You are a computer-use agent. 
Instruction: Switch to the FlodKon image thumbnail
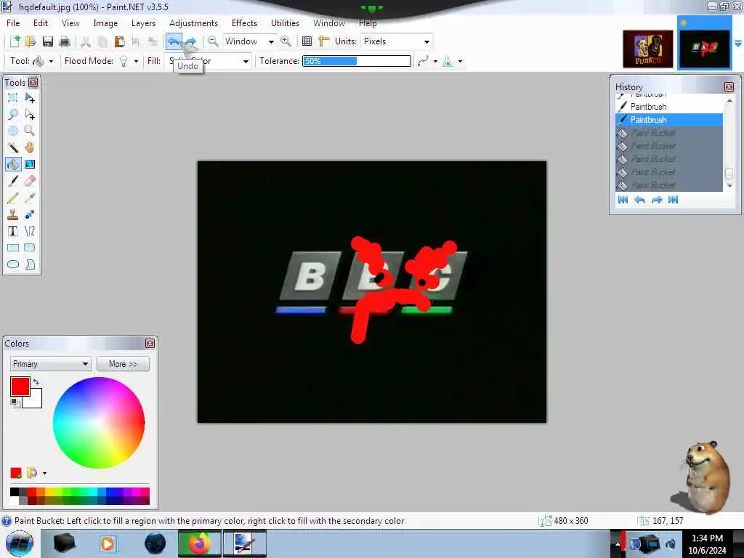coord(647,49)
